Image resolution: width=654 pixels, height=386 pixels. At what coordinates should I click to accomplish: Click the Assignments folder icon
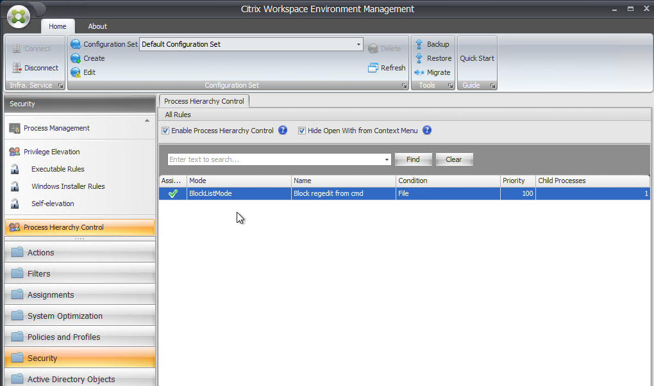tap(17, 295)
